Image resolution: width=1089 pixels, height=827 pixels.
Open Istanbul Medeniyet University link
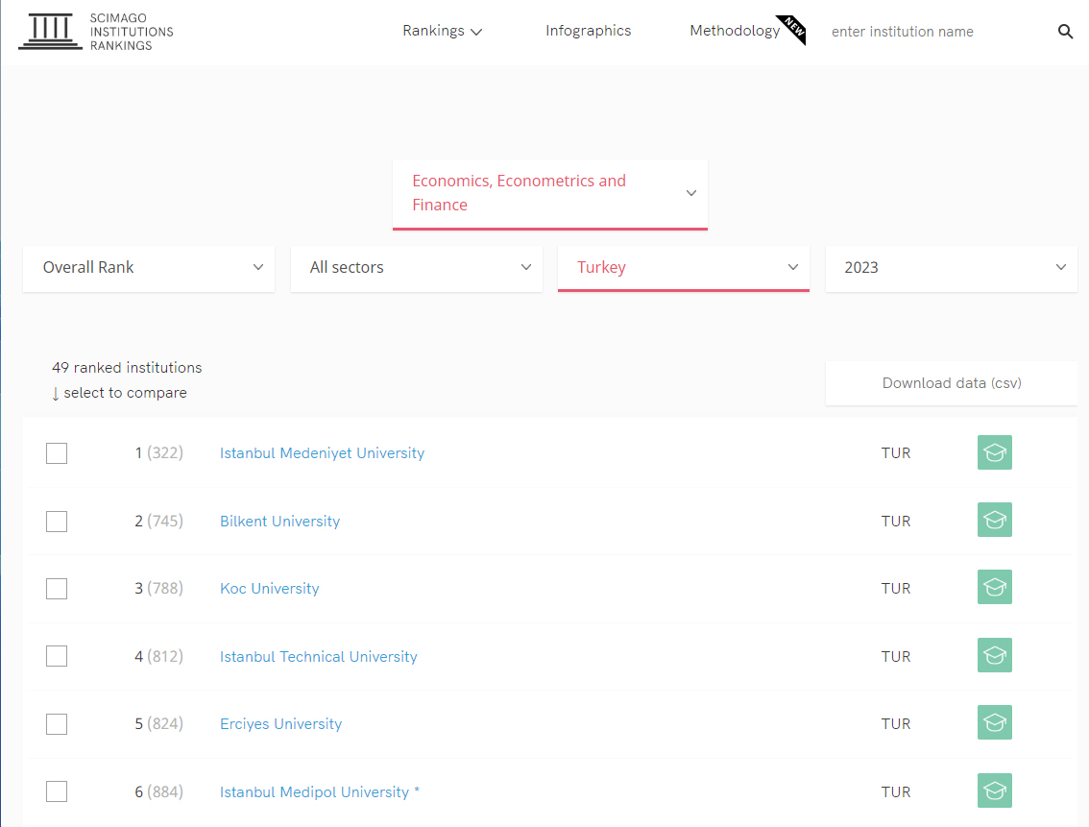[323, 453]
